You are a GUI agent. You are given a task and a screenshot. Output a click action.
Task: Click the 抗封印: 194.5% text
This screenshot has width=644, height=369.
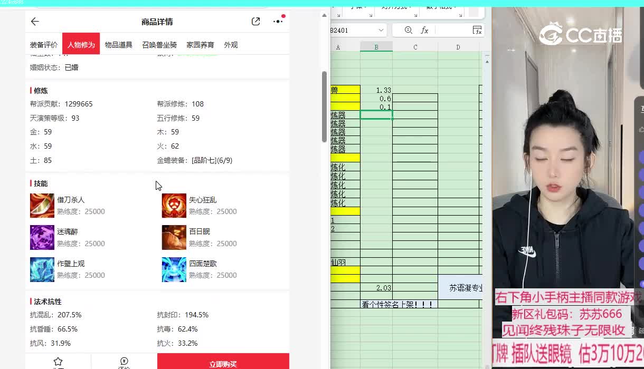click(x=183, y=315)
